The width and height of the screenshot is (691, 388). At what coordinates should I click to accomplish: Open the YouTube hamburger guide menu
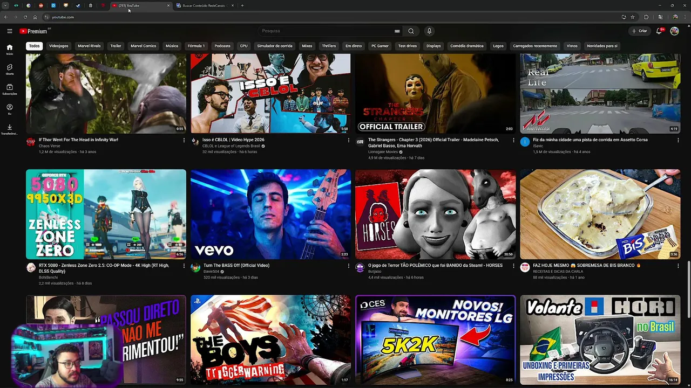10,31
